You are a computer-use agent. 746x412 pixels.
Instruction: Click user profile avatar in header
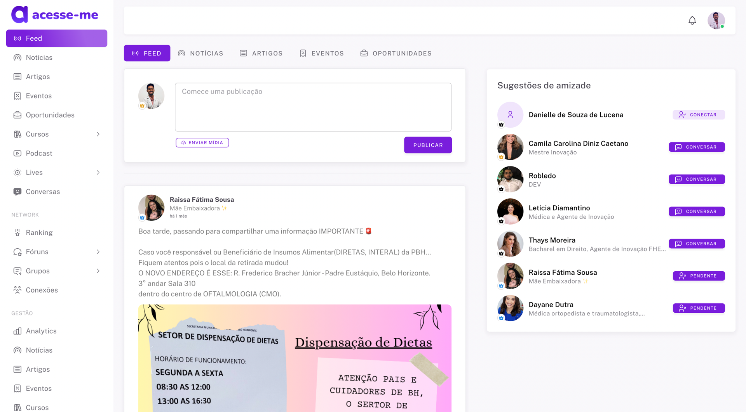tap(716, 21)
